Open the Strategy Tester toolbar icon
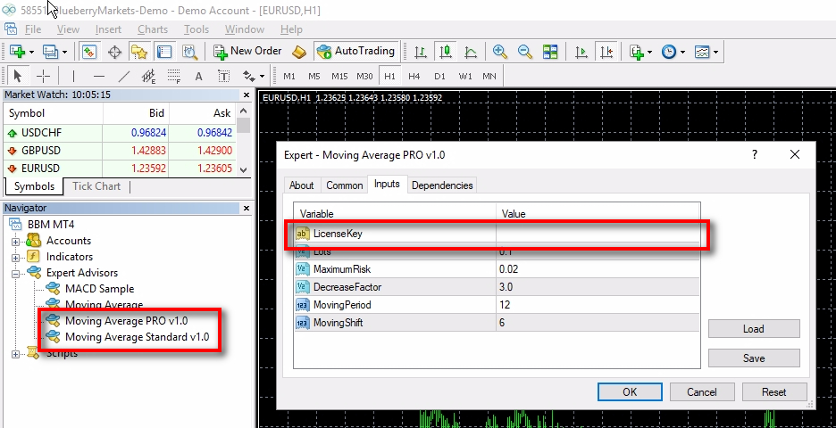This screenshot has width=836, height=428. click(x=190, y=52)
